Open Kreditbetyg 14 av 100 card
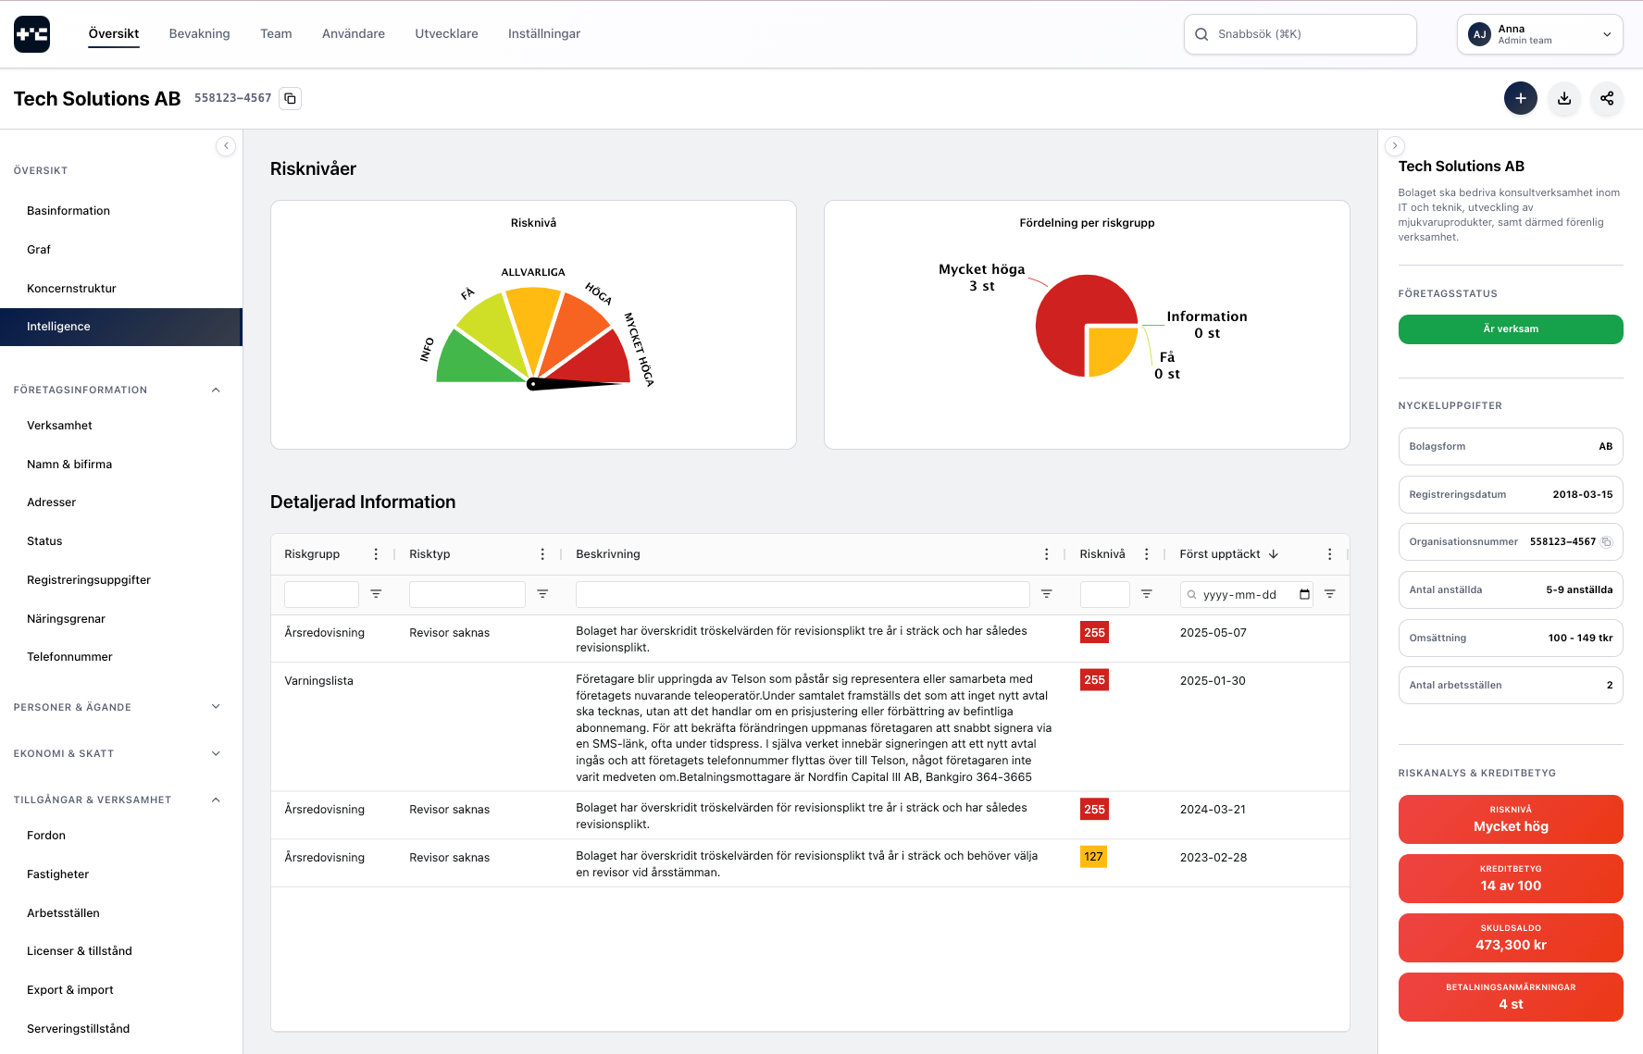 tap(1510, 878)
